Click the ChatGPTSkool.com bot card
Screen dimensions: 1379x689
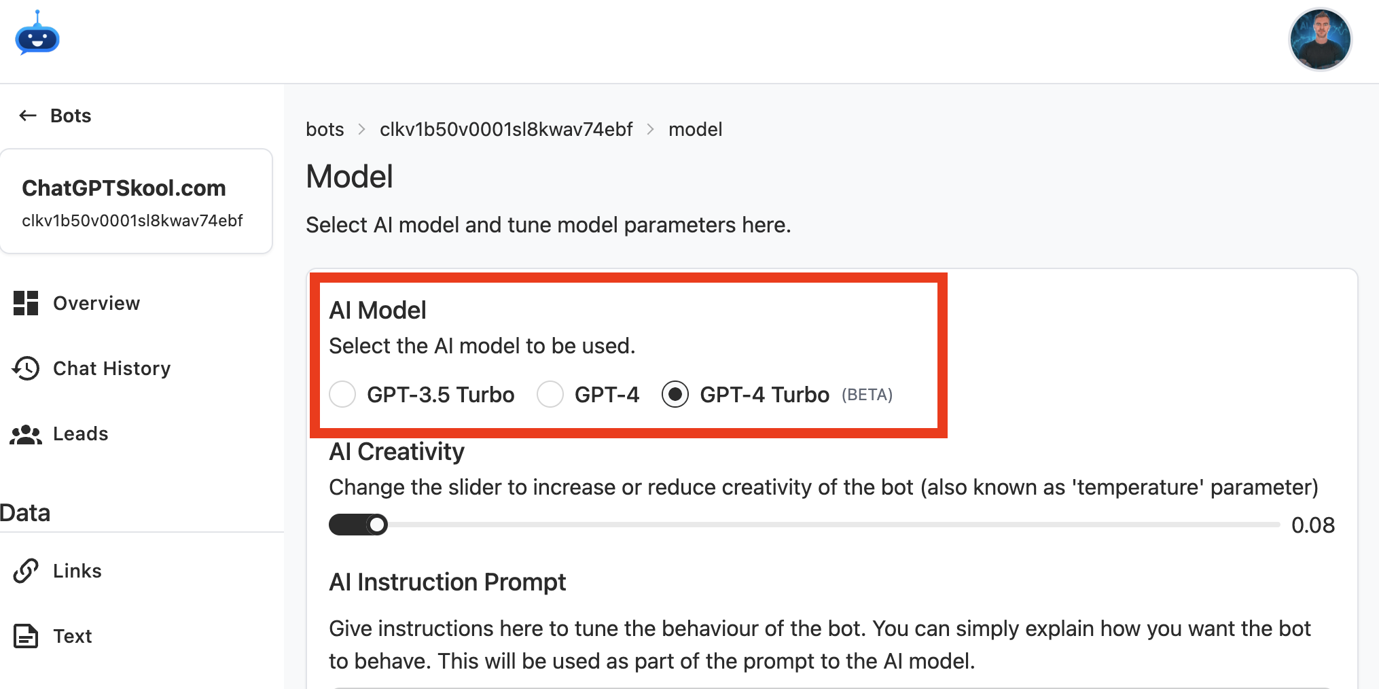[136, 202]
